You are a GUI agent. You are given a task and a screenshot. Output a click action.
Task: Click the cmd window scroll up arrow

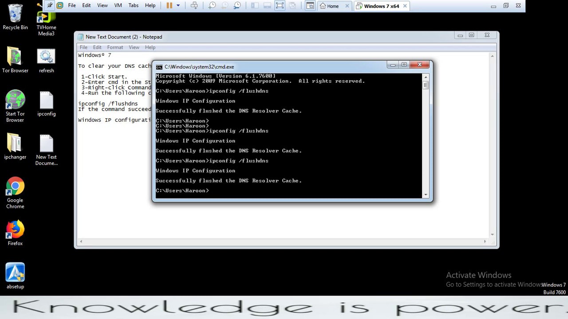point(426,77)
